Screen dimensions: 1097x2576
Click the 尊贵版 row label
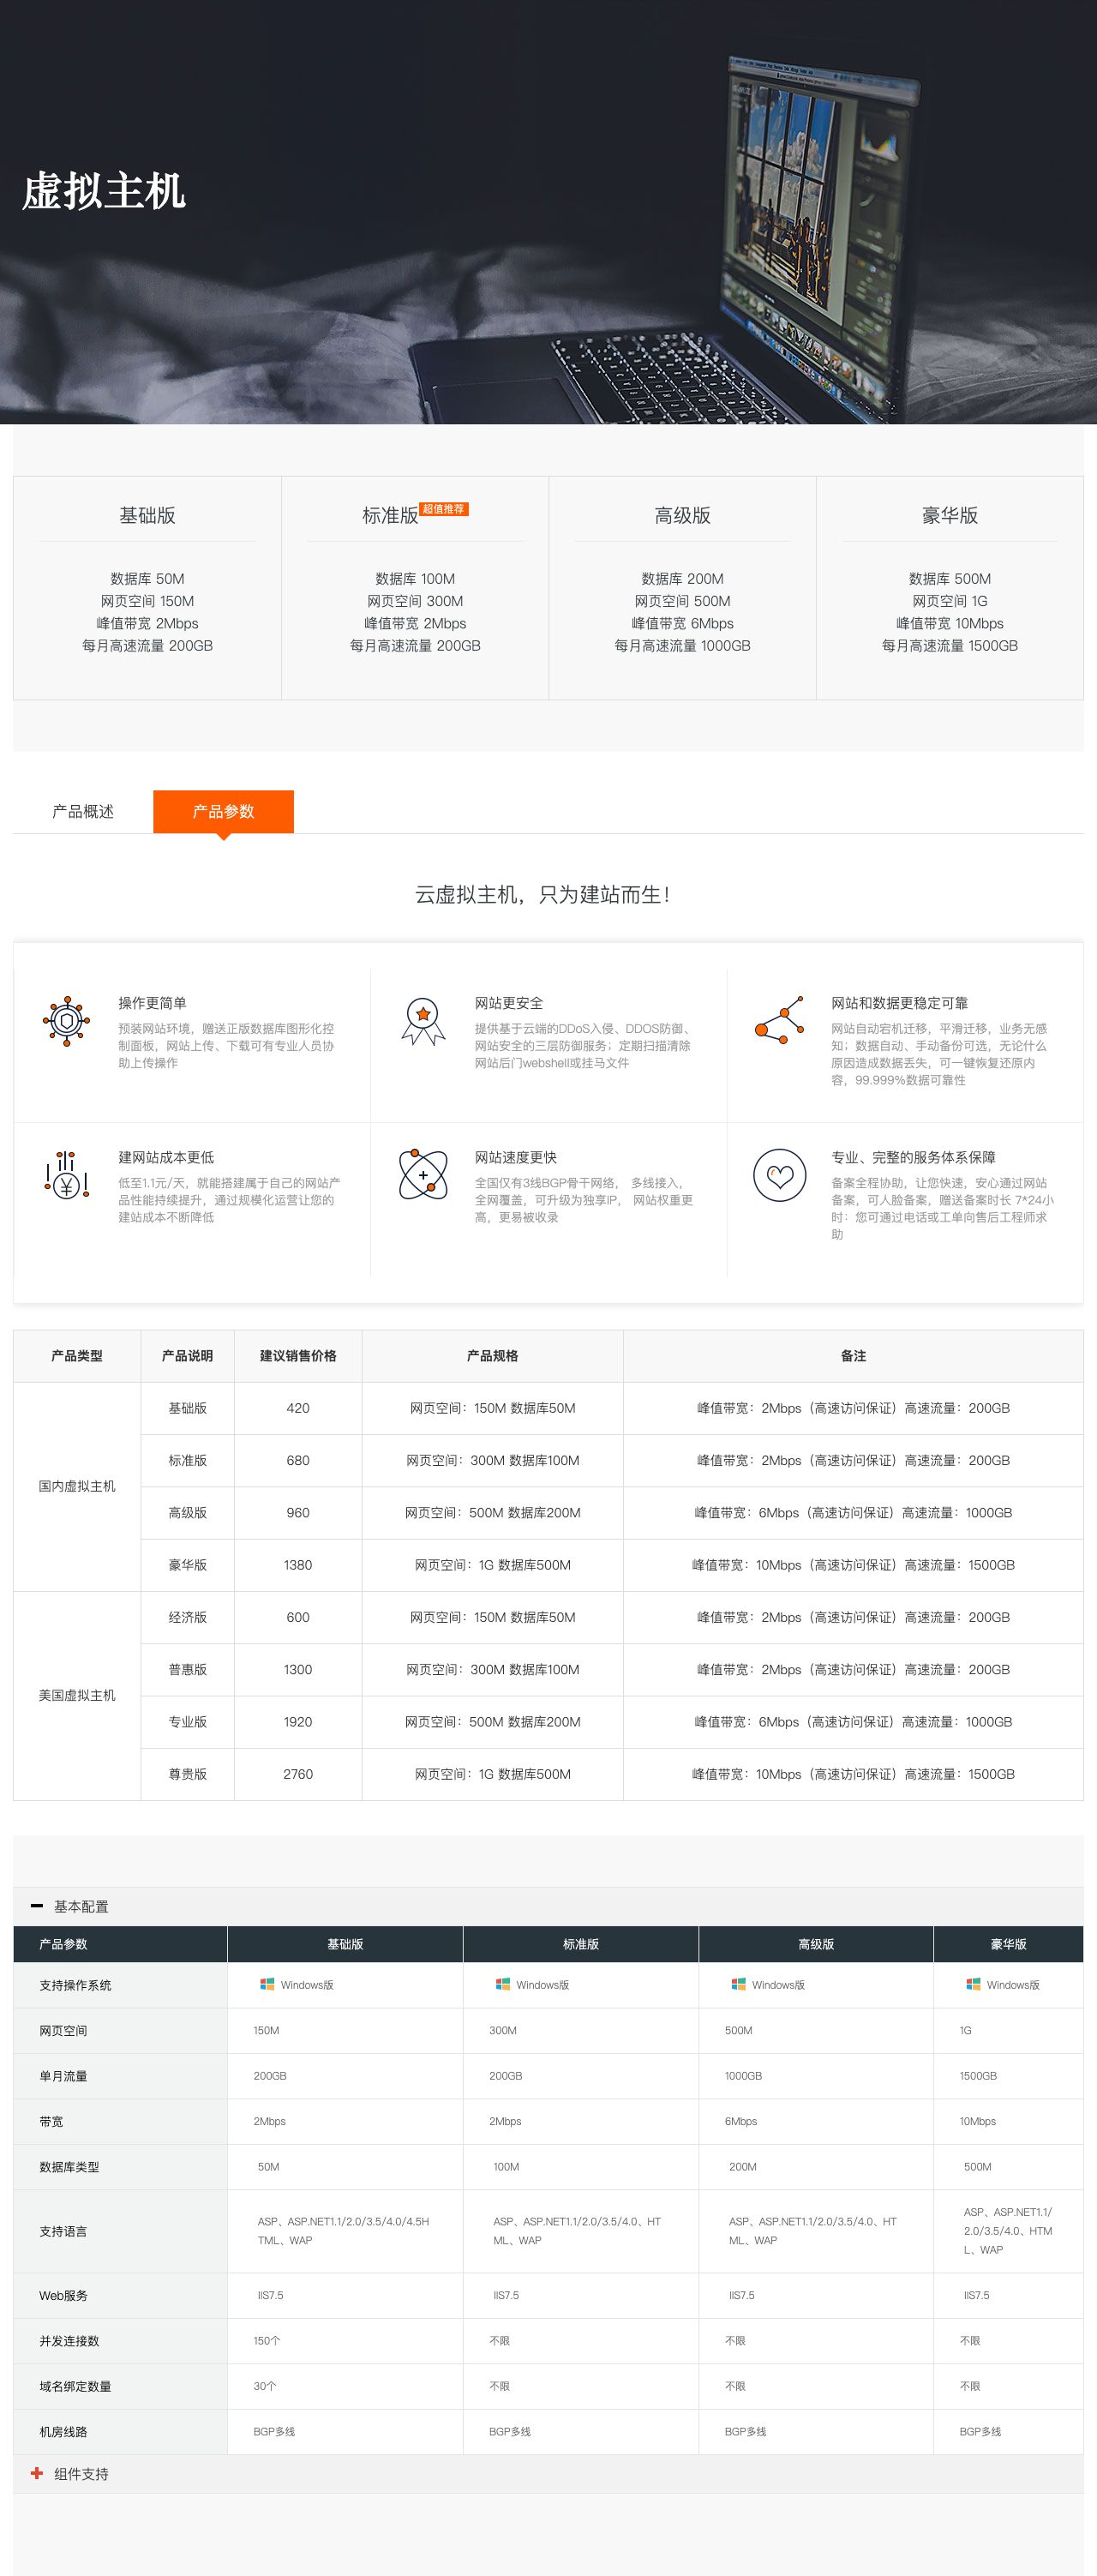(x=188, y=1774)
